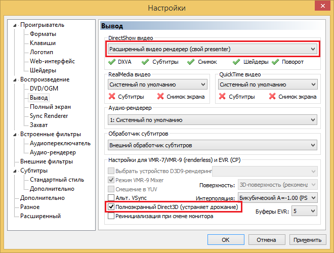Click the red cross next to Снимок экрана under RealMedia
The height and width of the screenshot is (253, 334).
(161, 97)
